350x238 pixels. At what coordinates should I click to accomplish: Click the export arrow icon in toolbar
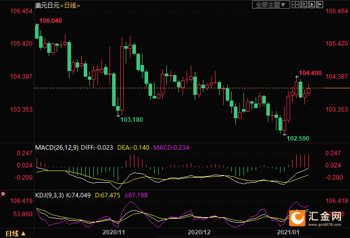click(x=320, y=5)
